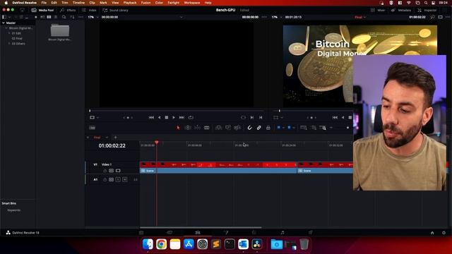Click the Detail Zoom icon

314,128
